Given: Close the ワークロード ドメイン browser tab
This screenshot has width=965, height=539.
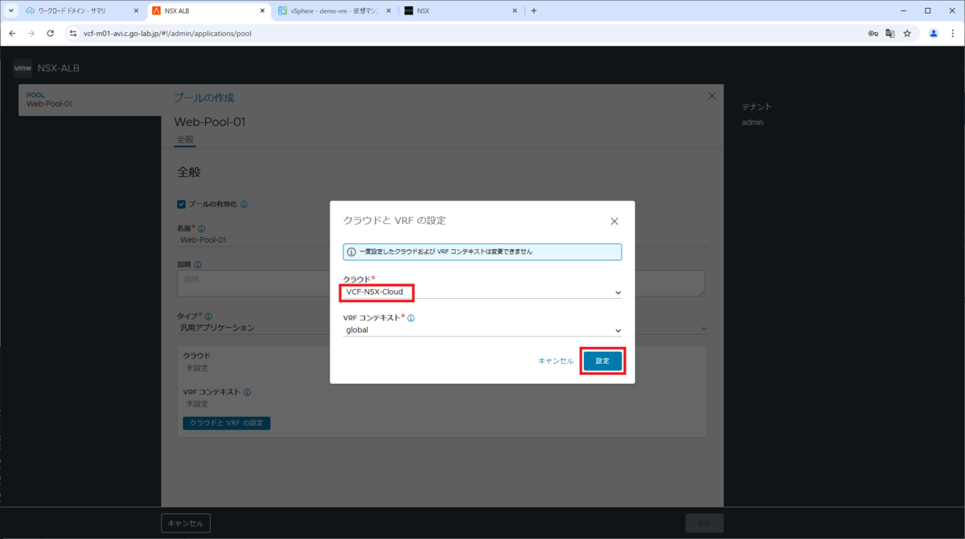Looking at the screenshot, I should [136, 10].
